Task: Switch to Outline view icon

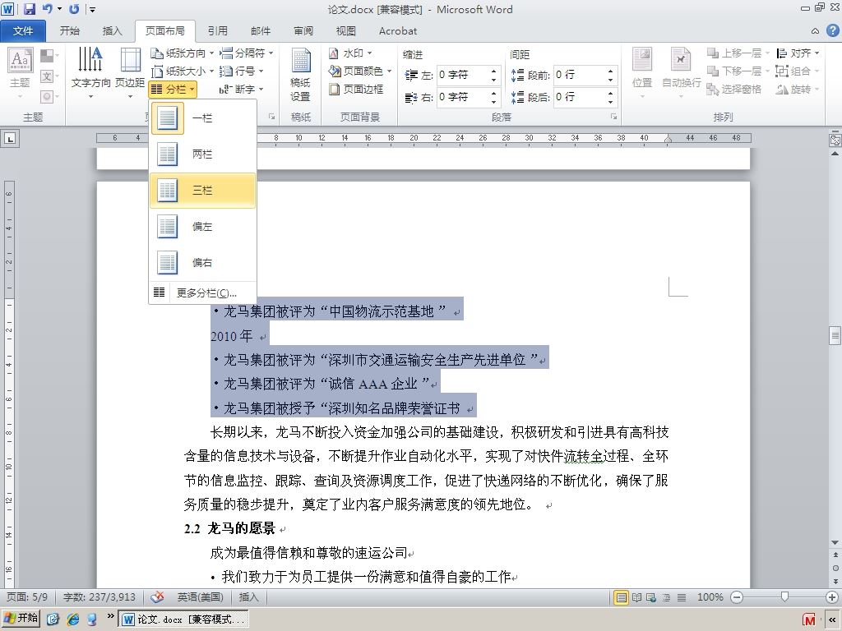Action: click(x=666, y=597)
